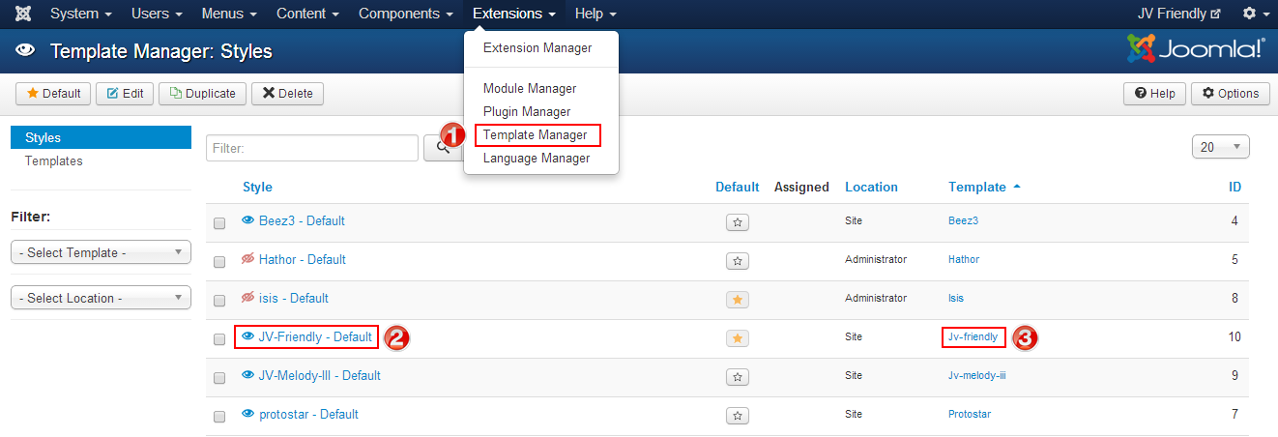
Task: Collapse the Extensions menu
Action: (514, 14)
